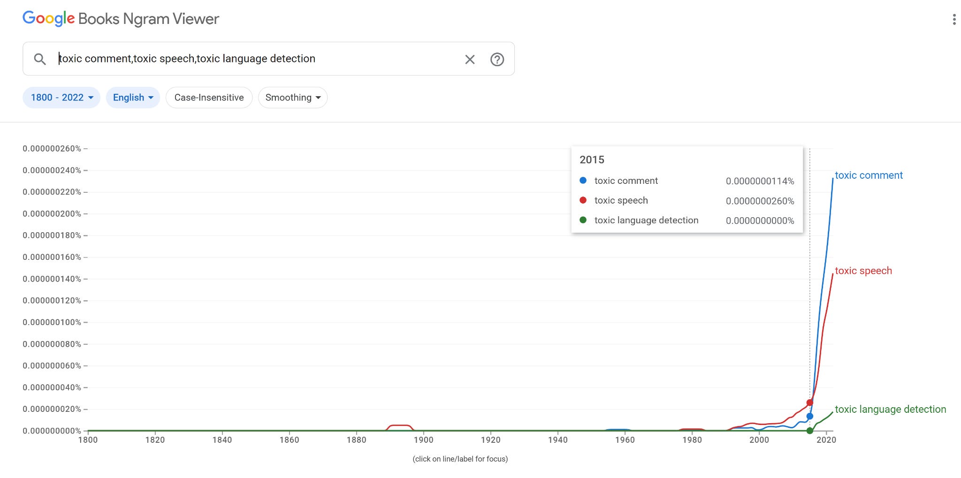
Task: Open the Smoothing dropdown
Action: (x=293, y=98)
